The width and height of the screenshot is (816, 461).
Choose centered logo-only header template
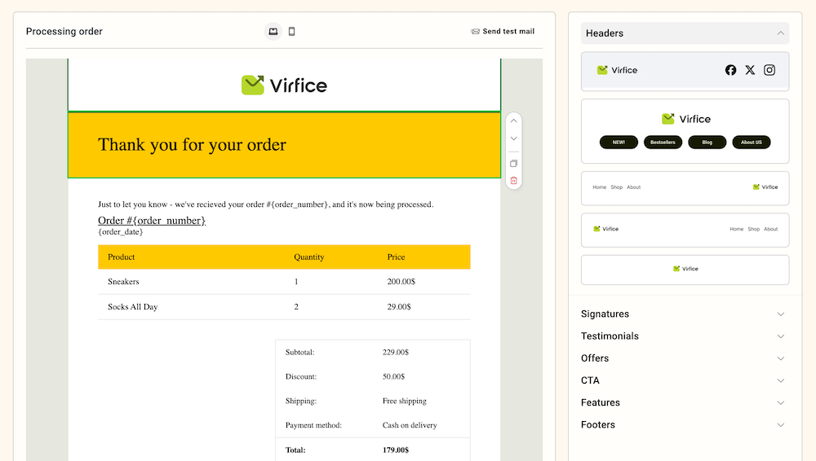point(685,270)
